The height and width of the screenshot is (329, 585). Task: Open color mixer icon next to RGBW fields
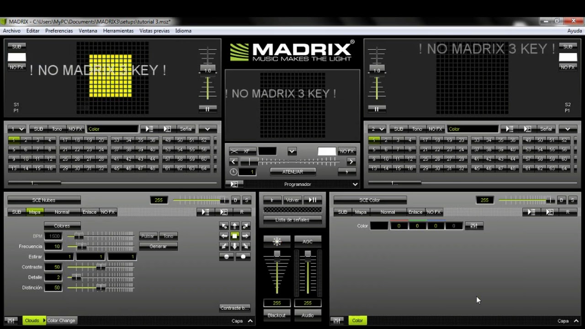[474, 226]
